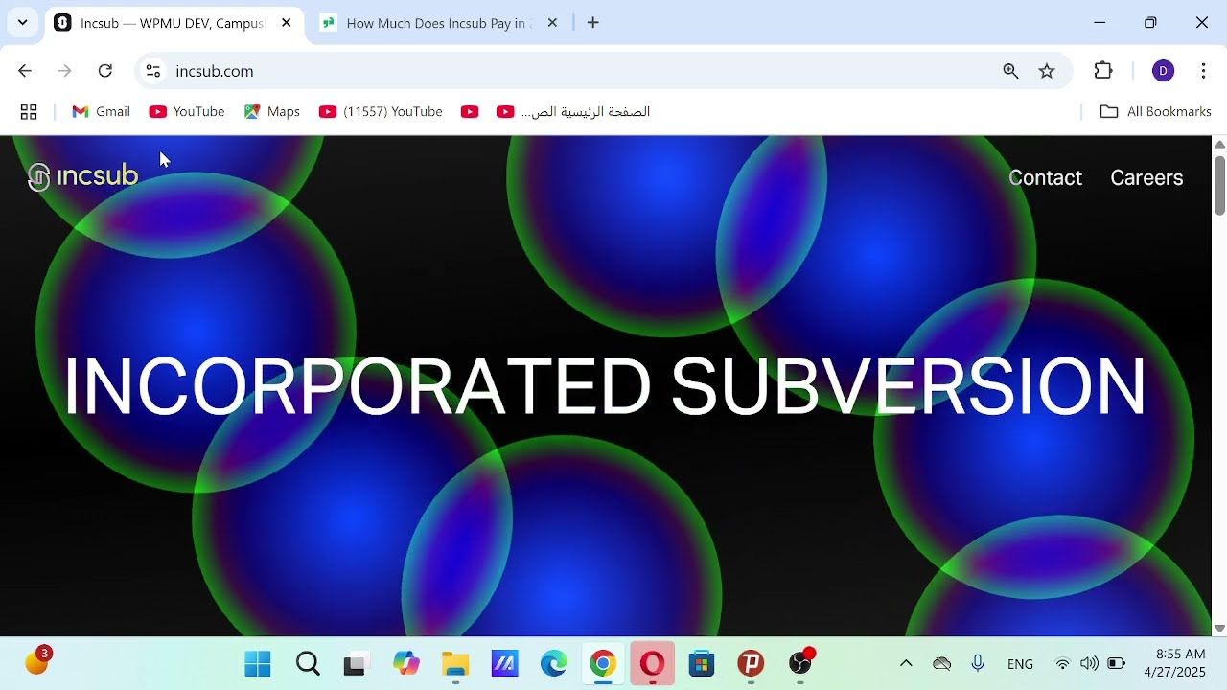Close the Incsub — WPMU DEV tab

[x=286, y=23]
